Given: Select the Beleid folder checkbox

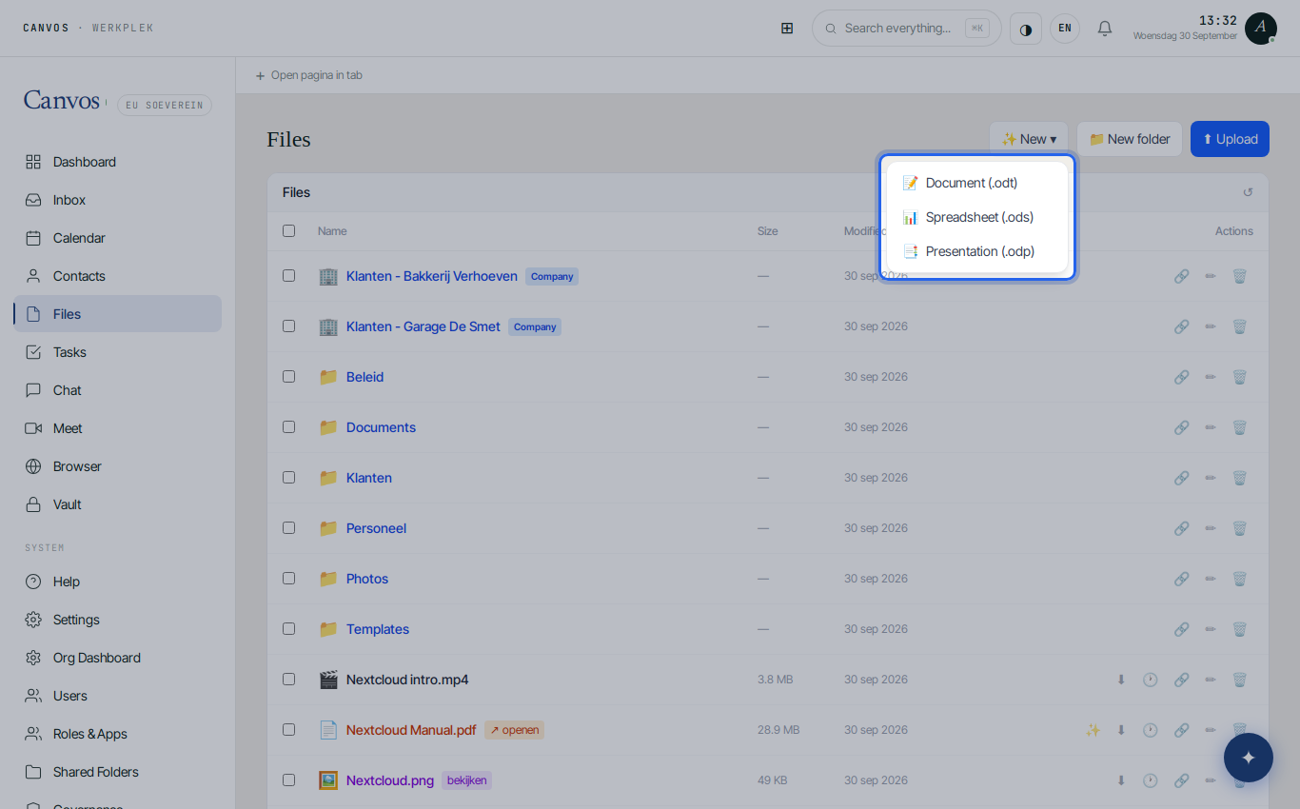Looking at the screenshot, I should (x=288, y=377).
